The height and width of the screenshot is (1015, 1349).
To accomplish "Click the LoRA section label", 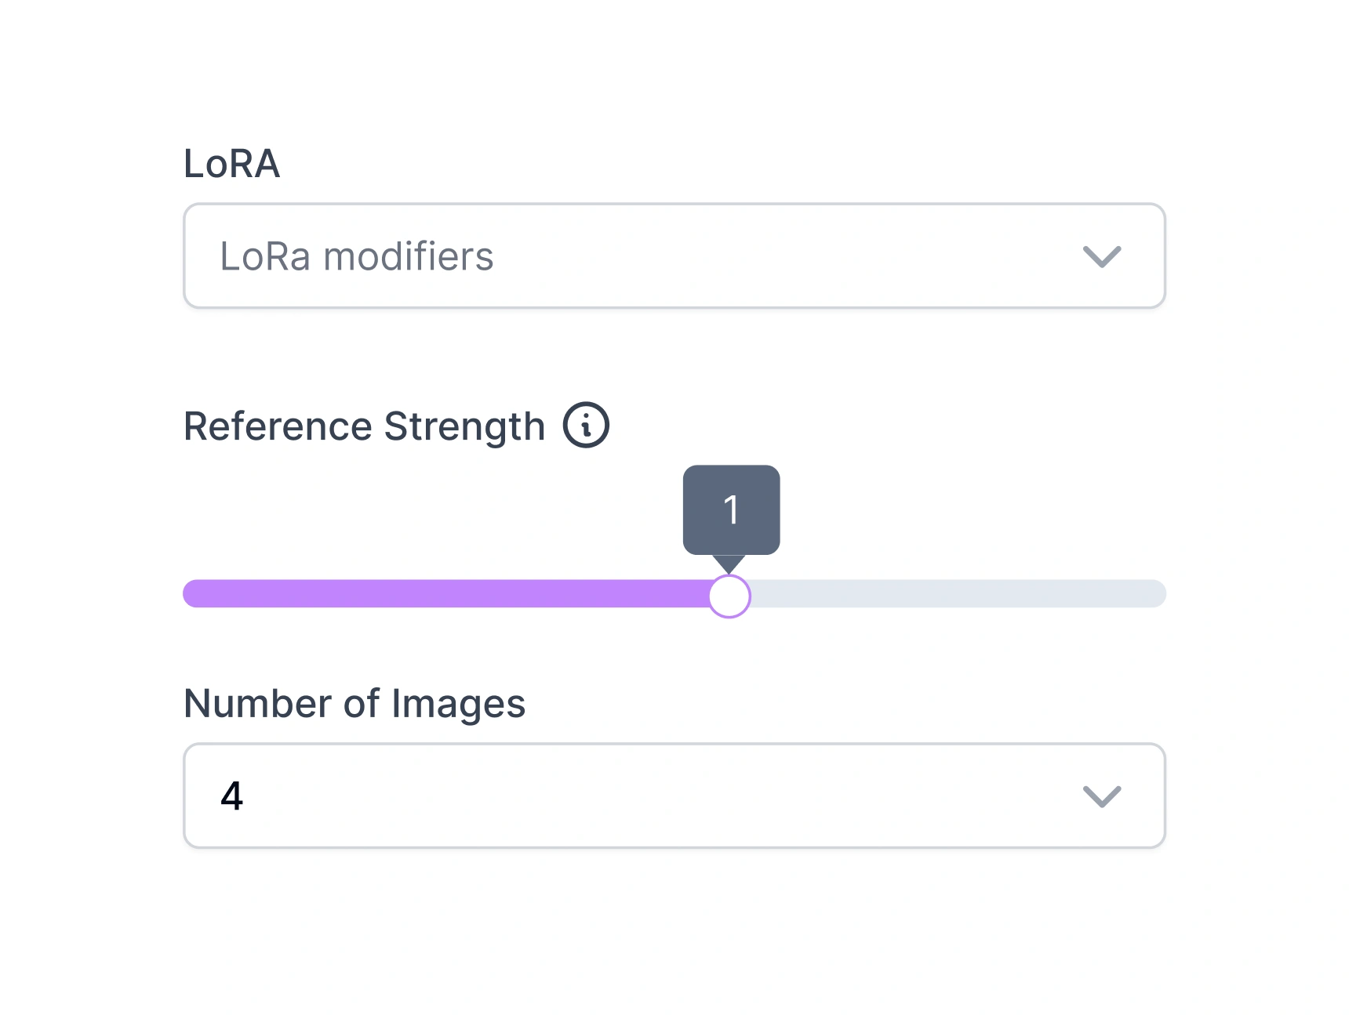I will coord(231,163).
